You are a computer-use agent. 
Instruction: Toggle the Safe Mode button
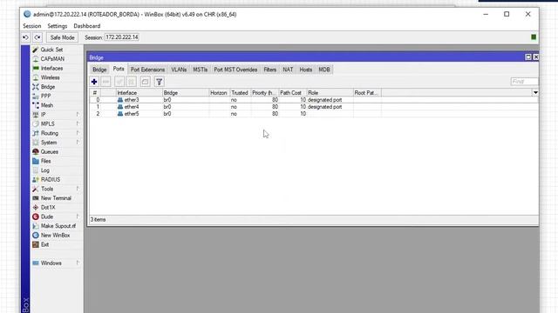[x=62, y=37]
